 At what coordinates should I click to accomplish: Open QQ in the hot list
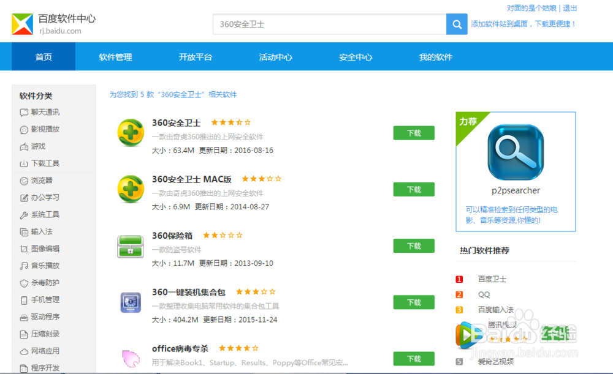(x=484, y=294)
